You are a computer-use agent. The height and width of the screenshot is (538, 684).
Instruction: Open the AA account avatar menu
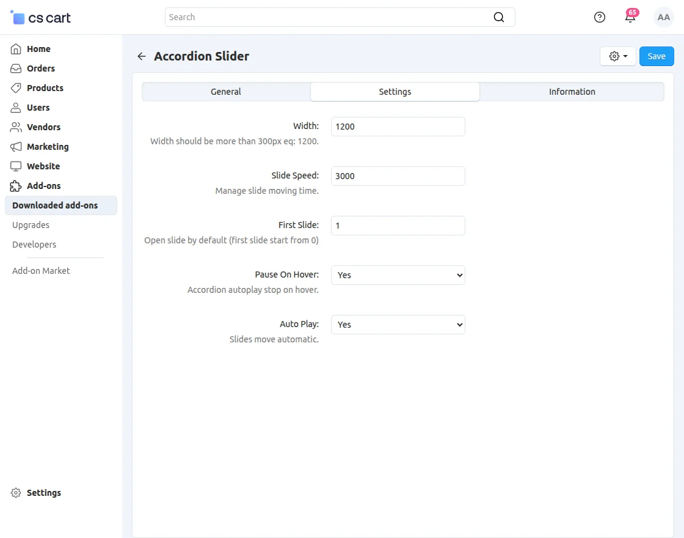(x=664, y=17)
